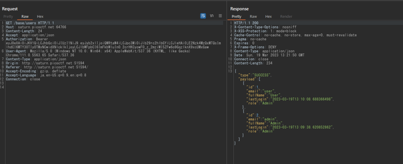Click the lastLogin 2023-03-19T13:10:08 value
403x164 pixels.
pyautogui.click(x=302, y=99)
